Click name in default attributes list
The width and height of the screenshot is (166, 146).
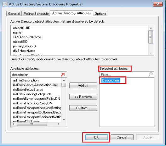tap(17, 33)
